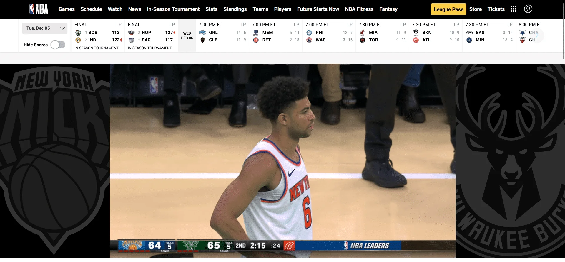Image resolution: width=565 pixels, height=262 pixels.
Task: Open the Players menu
Action: tap(282, 9)
